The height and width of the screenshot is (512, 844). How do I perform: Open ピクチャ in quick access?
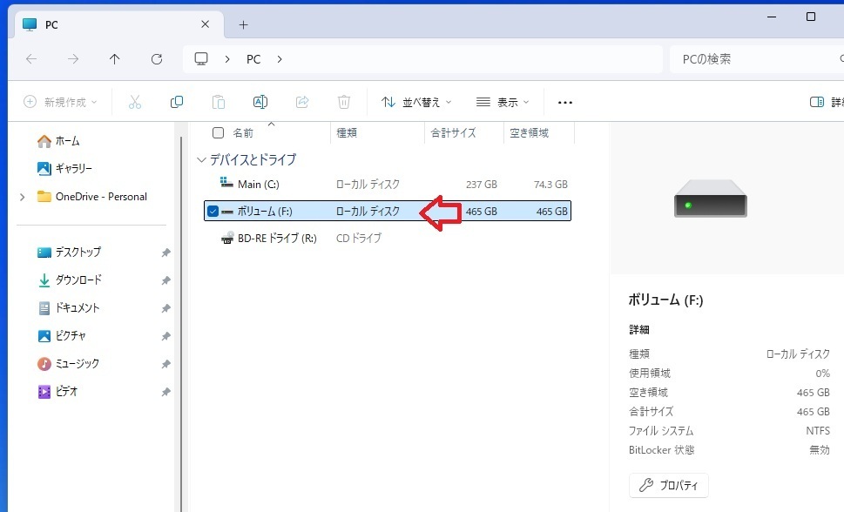click(61, 336)
